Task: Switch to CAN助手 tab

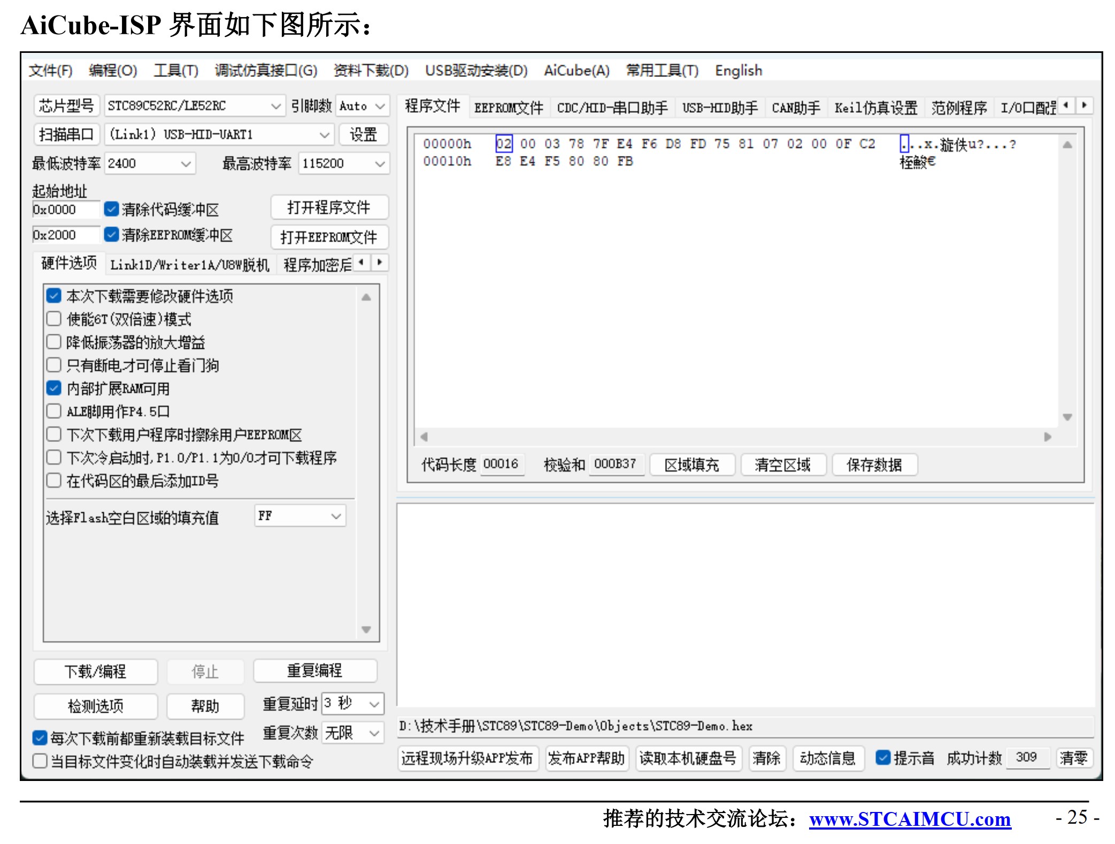Action: click(x=796, y=108)
